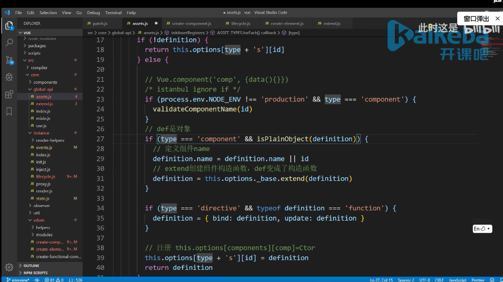Click the synchronize changes cloud icon
The width and height of the screenshot is (503, 282).
(37, 280)
